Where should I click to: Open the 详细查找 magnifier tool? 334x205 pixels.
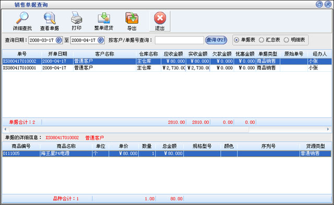click(22, 21)
